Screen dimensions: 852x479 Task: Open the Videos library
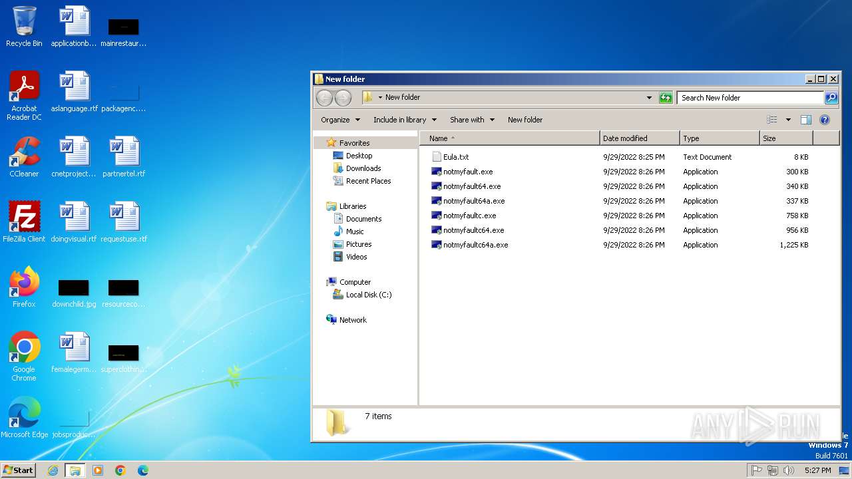(x=356, y=257)
